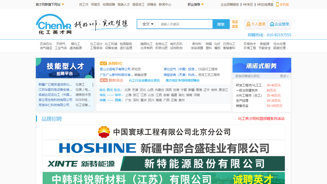Image resolution: width=327 pixels, height=184 pixels.
Task: Click the 搜索 search button
Action: (221, 24)
